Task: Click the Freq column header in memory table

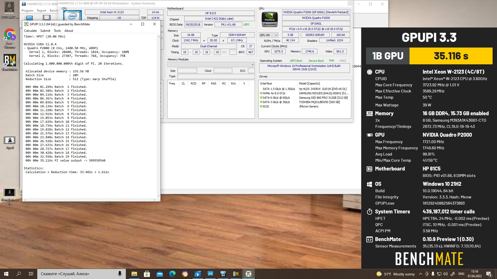Action: tap(172, 83)
